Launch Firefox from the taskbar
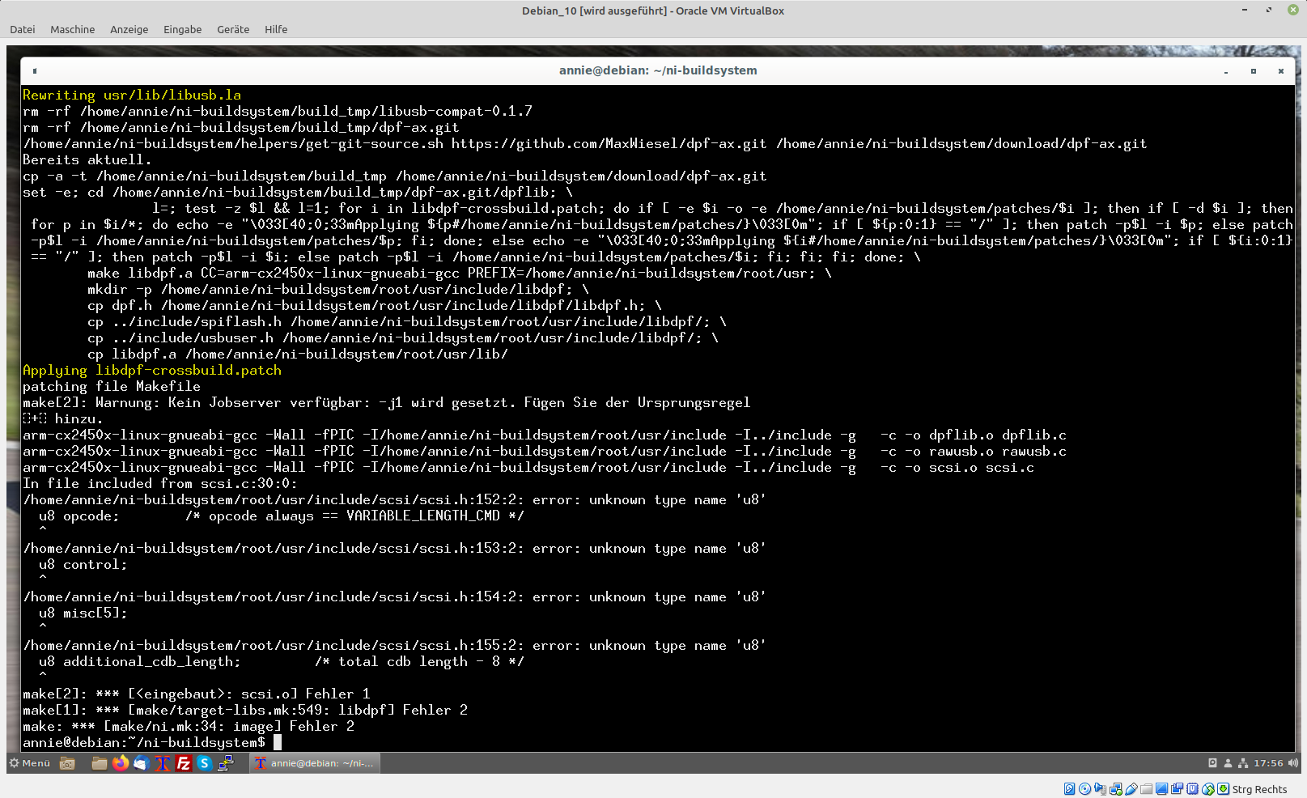 [121, 763]
